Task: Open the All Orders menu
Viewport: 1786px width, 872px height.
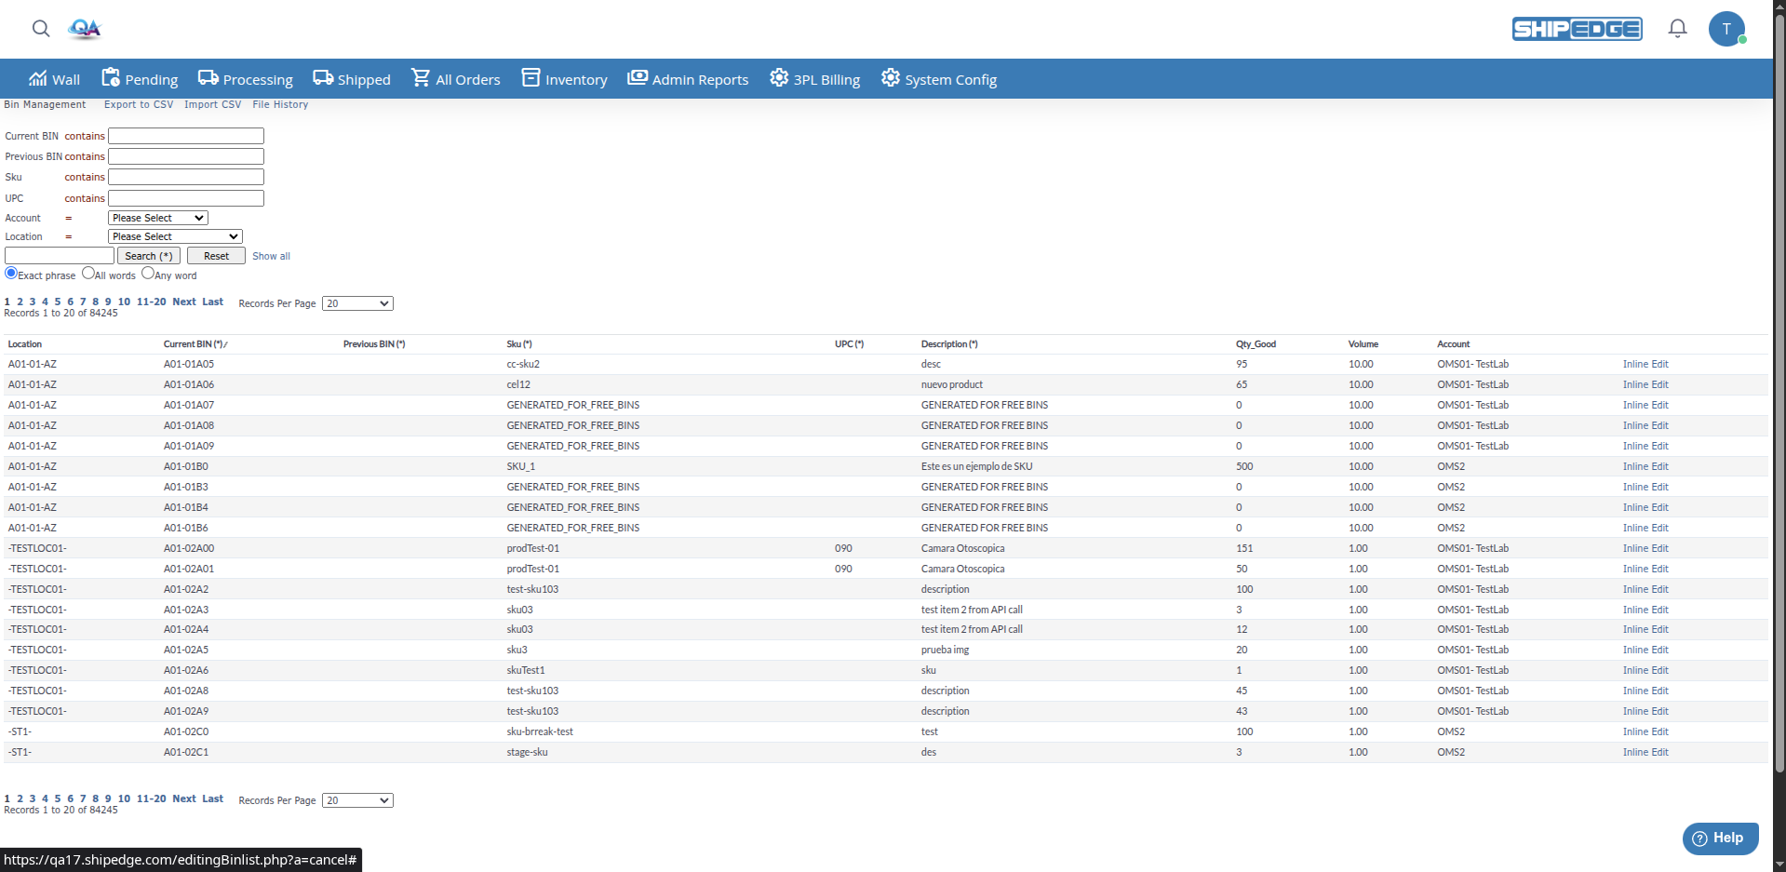Action: point(456,79)
